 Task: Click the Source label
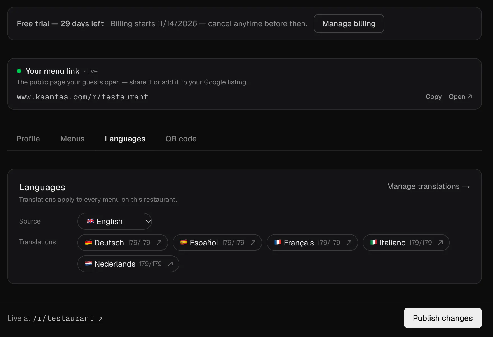[x=30, y=221]
